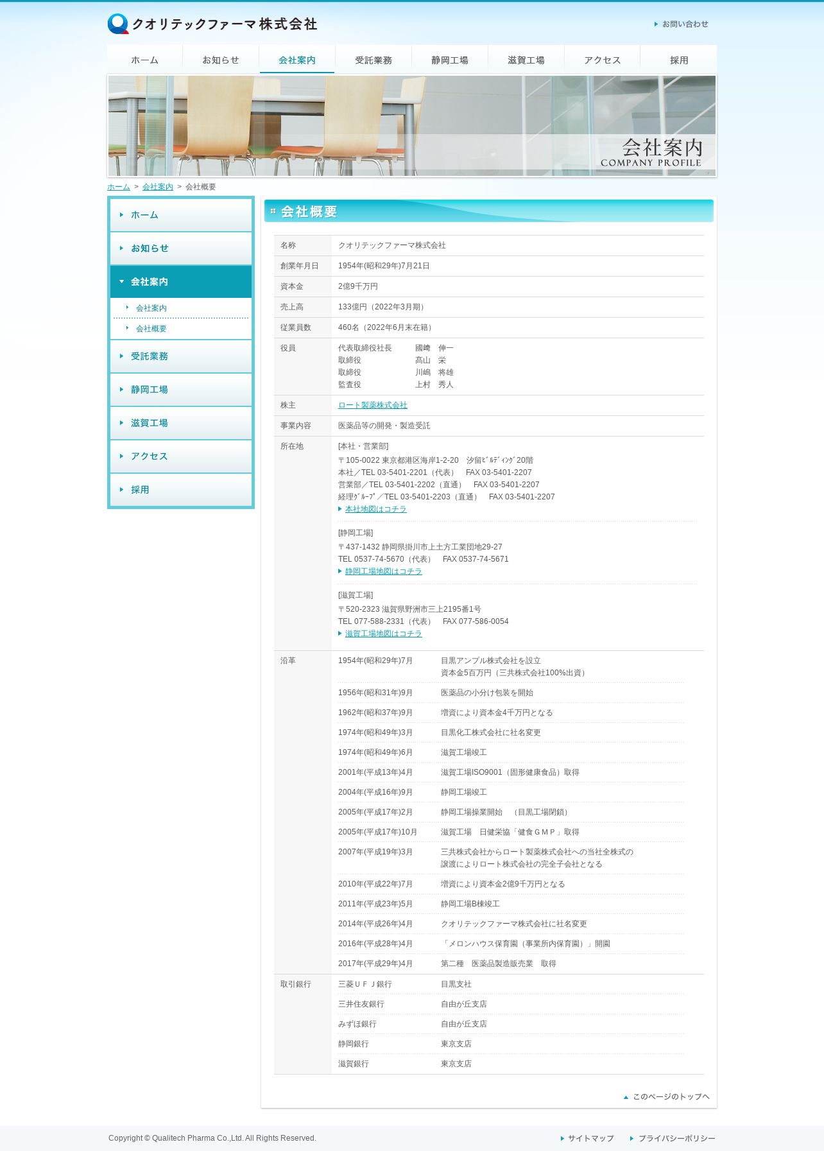Follow the ロート製薬株式会社 shareholder link
Viewport: 824px width, 1151px height.
pyautogui.click(x=373, y=405)
